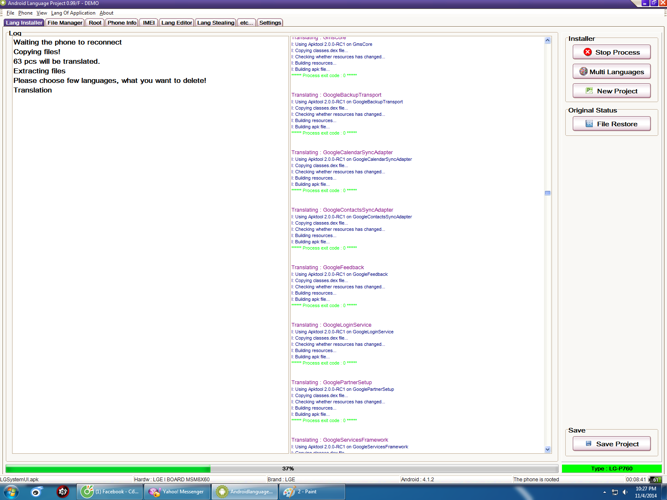Select the etc... tab
Screen dimensions: 667x500
[246, 22]
